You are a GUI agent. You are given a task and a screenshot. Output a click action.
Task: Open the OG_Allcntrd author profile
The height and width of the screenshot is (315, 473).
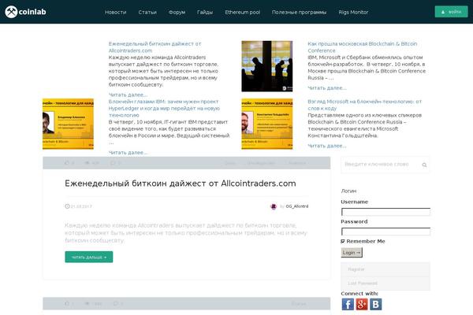point(297,206)
